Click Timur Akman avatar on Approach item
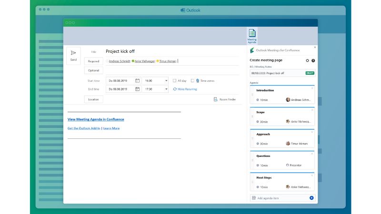Screen dimensions: 381x214 click(x=288, y=144)
